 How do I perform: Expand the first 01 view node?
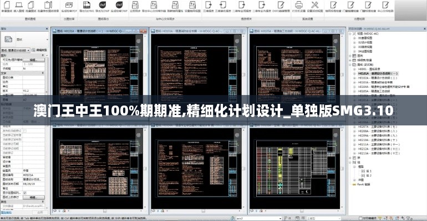(354, 38)
